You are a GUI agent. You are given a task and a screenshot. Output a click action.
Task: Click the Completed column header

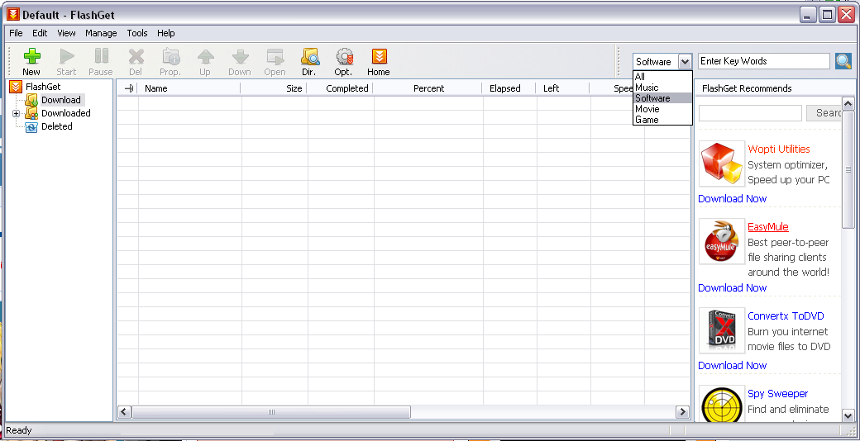point(340,88)
